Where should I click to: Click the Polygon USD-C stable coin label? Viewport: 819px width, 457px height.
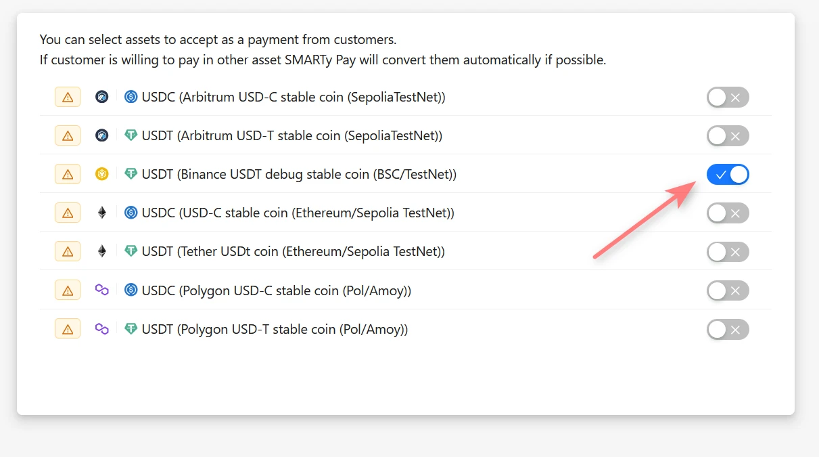(x=276, y=290)
